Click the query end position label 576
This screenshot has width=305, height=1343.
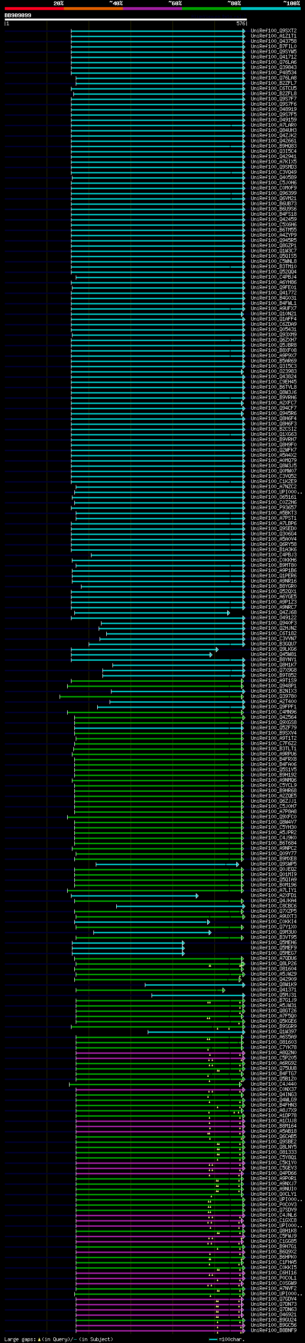pos(240,23)
